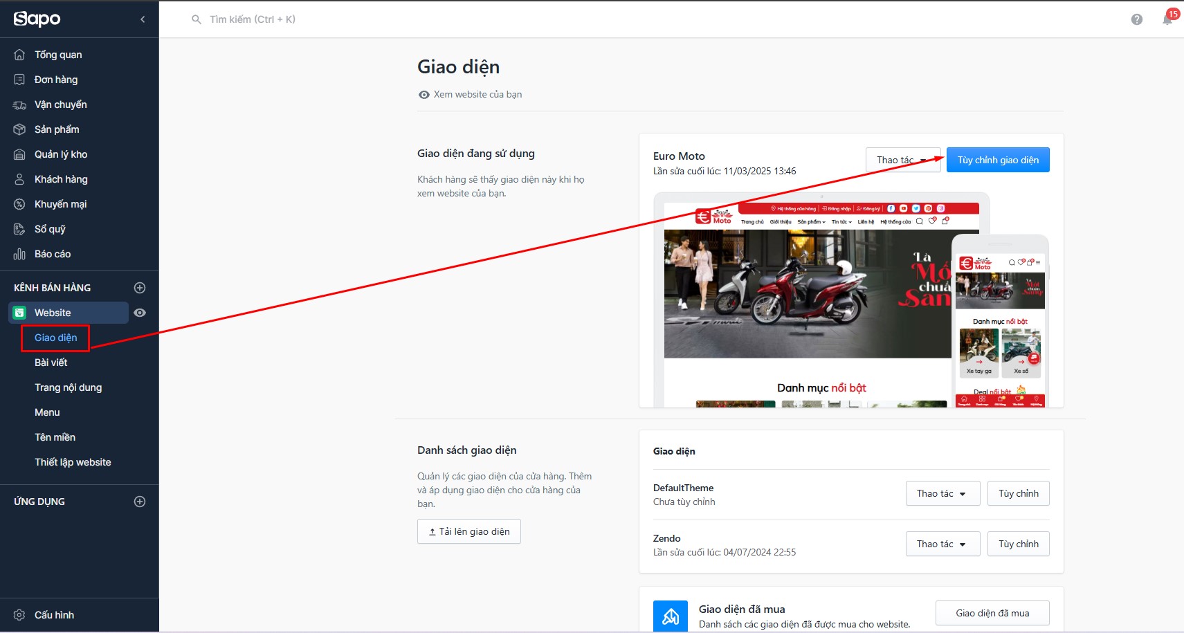Open Thao tác dropdown for Zendo
Image resolution: width=1184 pixels, height=633 pixels.
(x=942, y=544)
